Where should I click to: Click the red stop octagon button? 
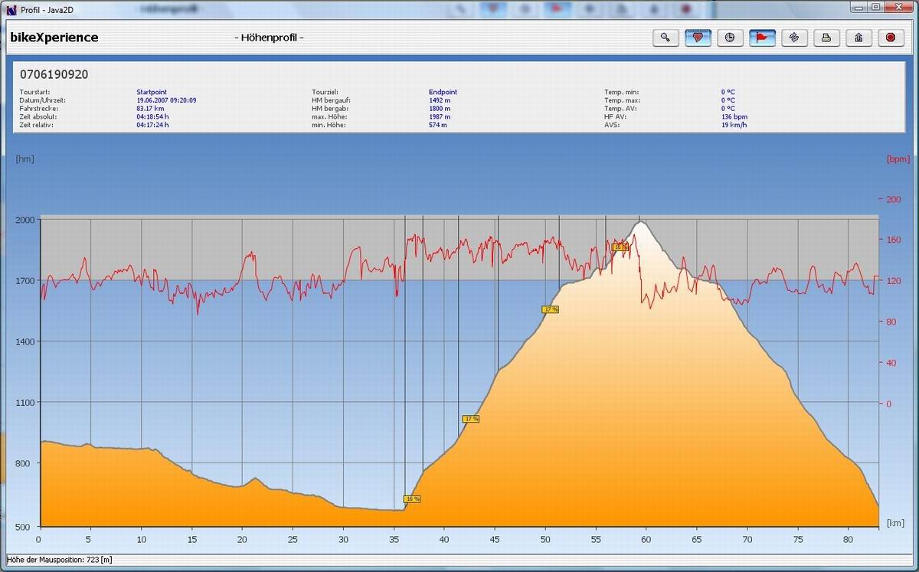click(891, 38)
